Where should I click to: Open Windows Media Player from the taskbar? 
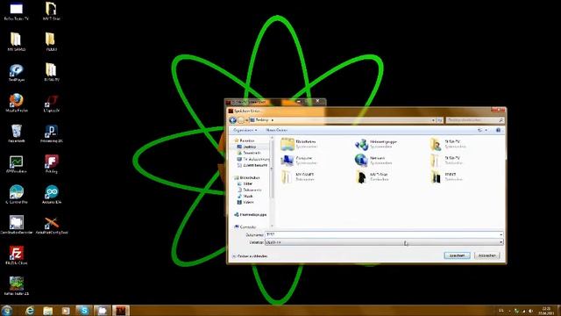[x=66, y=311]
